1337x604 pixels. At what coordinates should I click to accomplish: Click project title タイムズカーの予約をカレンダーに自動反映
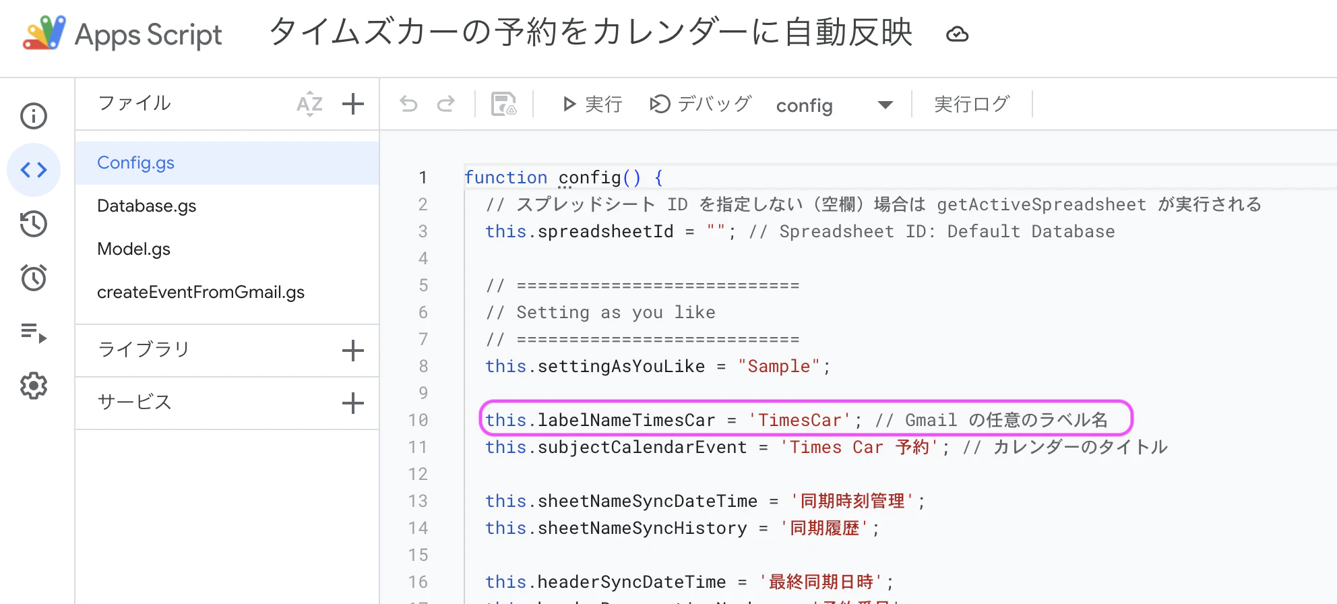click(x=591, y=32)
